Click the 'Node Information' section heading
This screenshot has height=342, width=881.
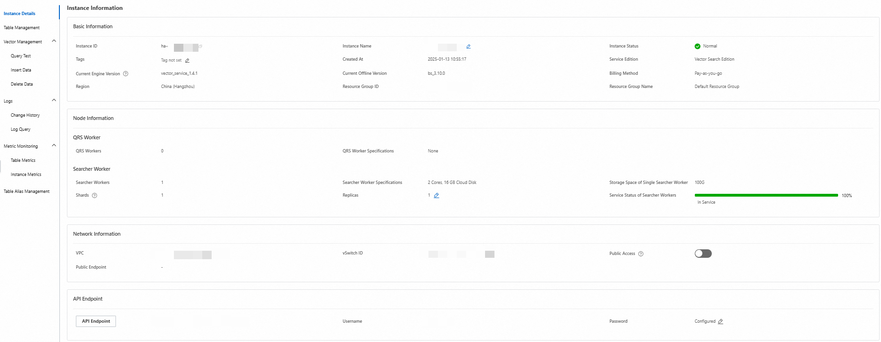tap(93, 119)
